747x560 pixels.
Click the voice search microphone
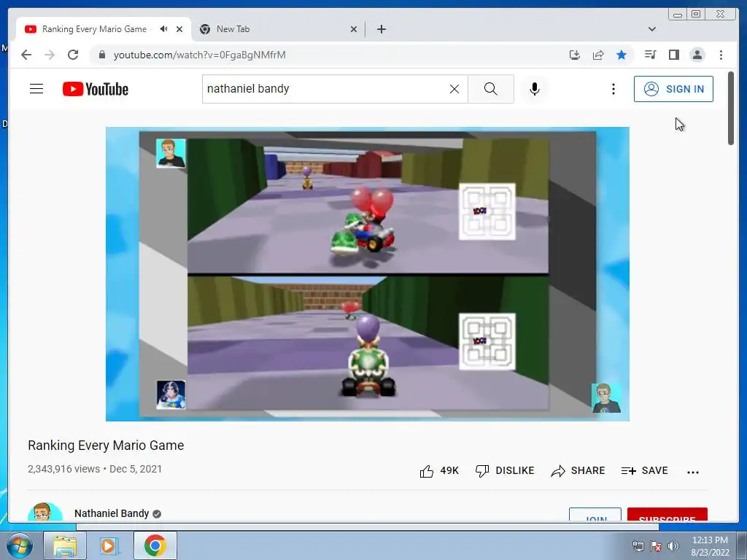[x=535, y=89]
